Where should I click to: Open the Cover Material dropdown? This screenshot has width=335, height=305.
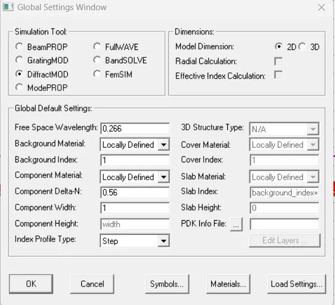(313, 145)
